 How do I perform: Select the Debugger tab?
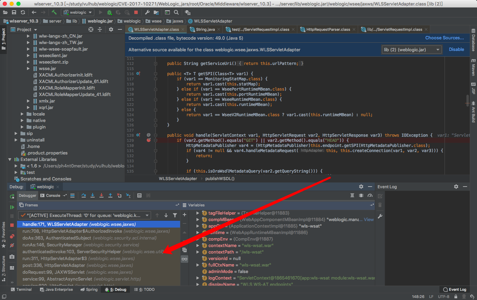[x=27, y=195]
